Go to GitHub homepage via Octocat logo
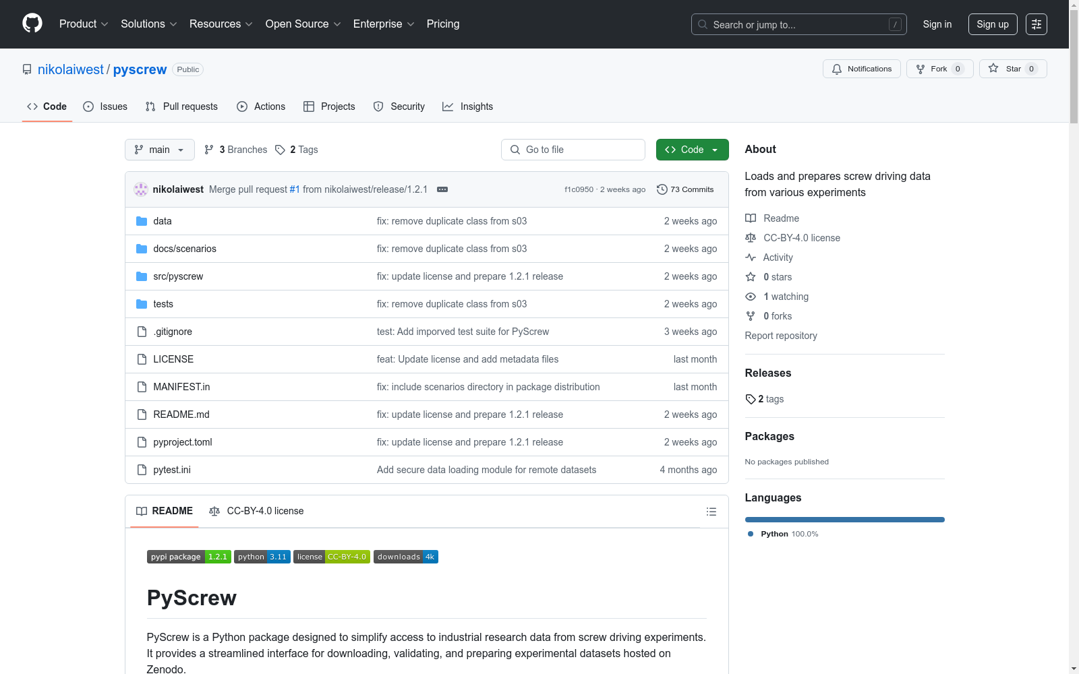This screenshot has height=674, width=1079. (32, 24)
